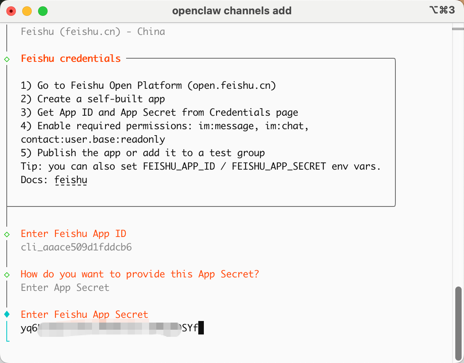The image size is (464, 363).
Task: Click the yellow minimize window button
Action: point(27,11)
